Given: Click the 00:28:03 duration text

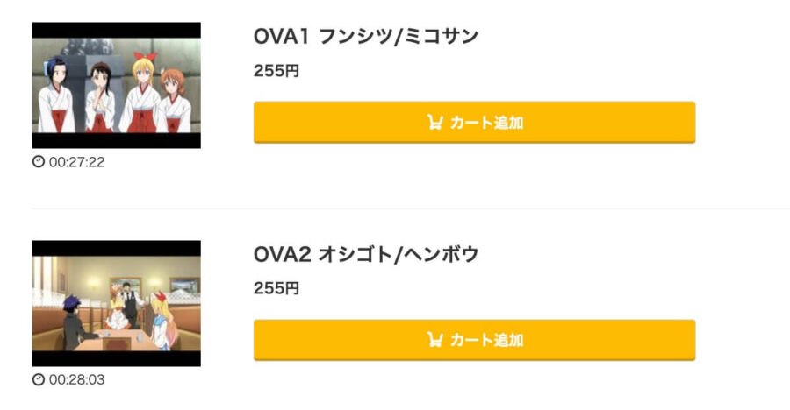Looking at the screenshot, I should (x=77, y=379).
